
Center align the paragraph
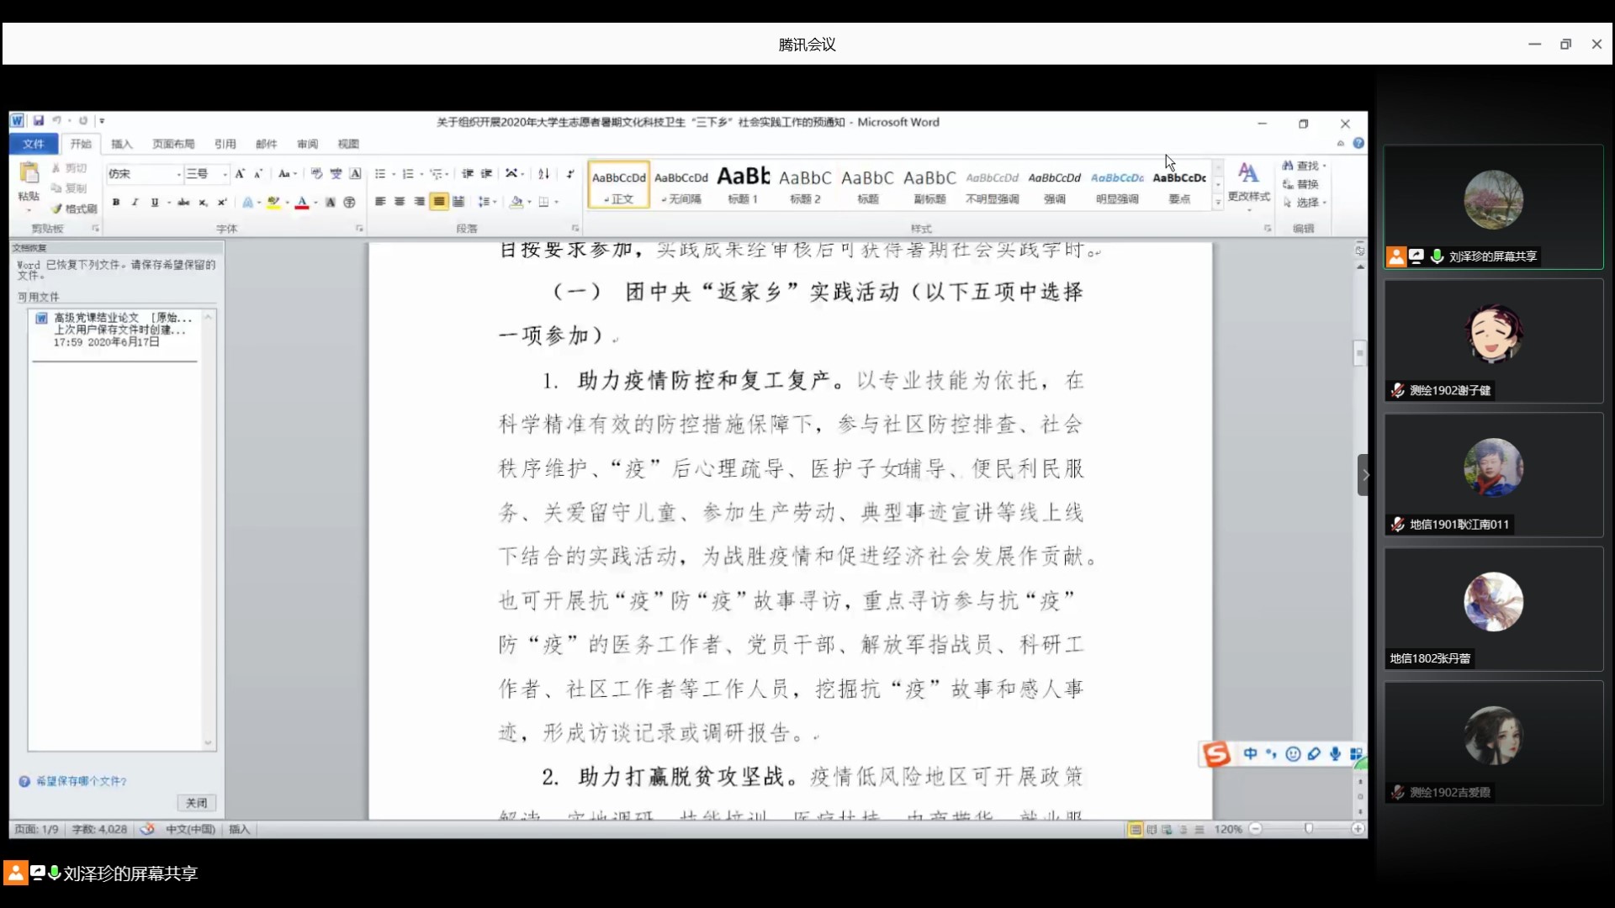coord(400,202)
